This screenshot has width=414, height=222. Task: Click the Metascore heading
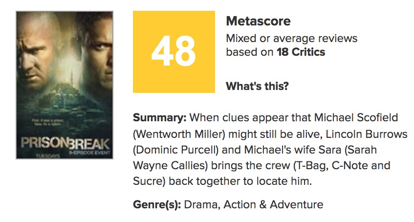[258, 22]
